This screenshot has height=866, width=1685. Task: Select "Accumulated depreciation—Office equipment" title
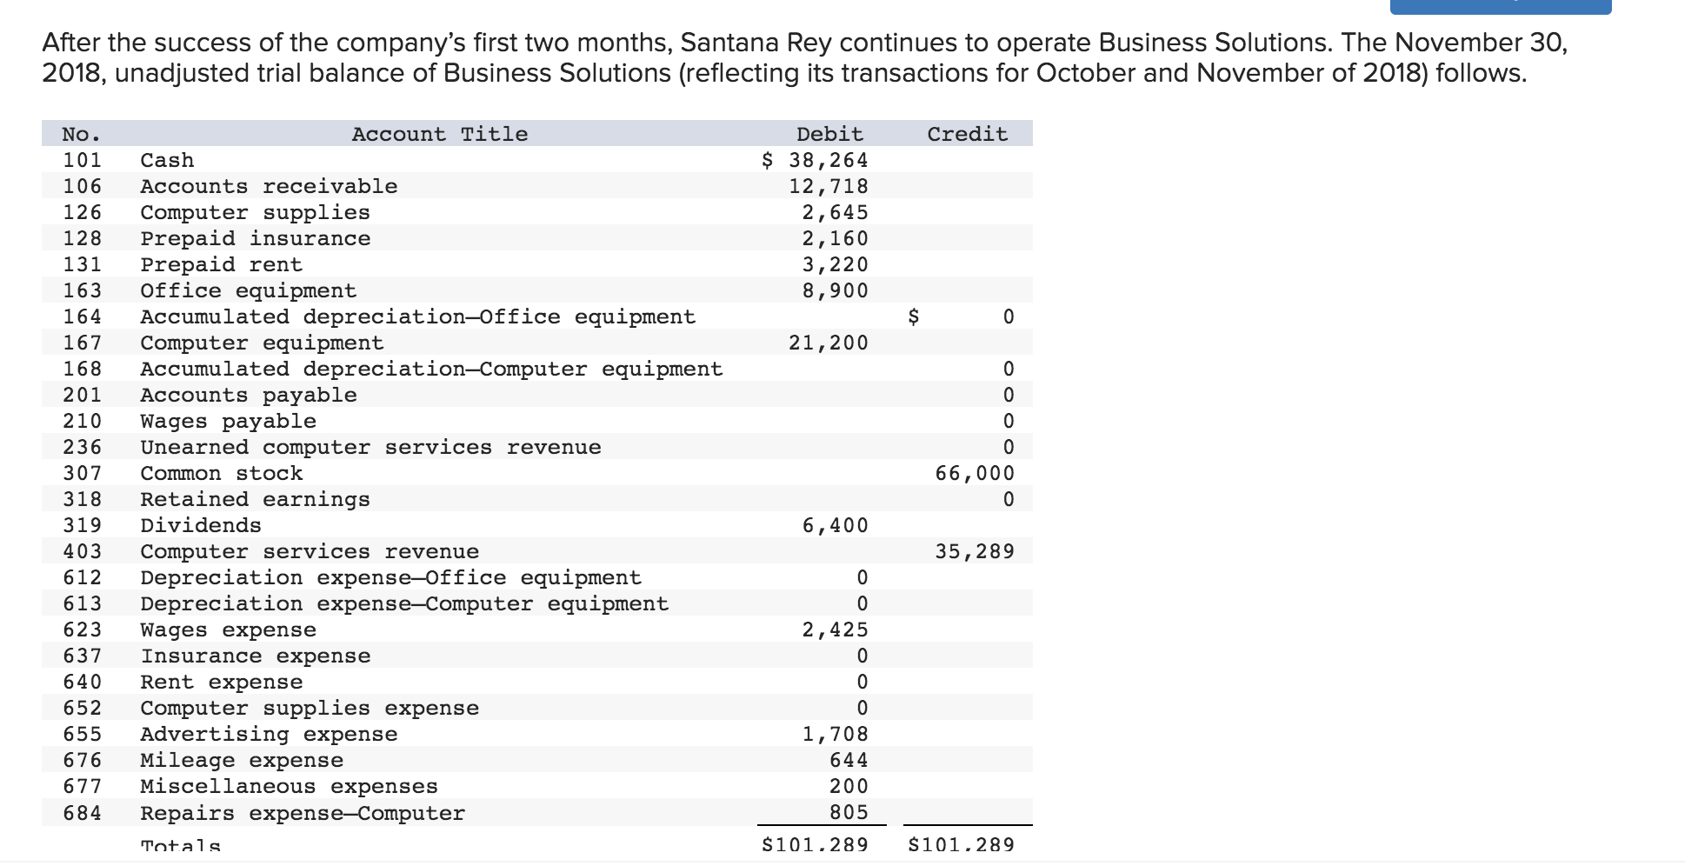point(417,316)
